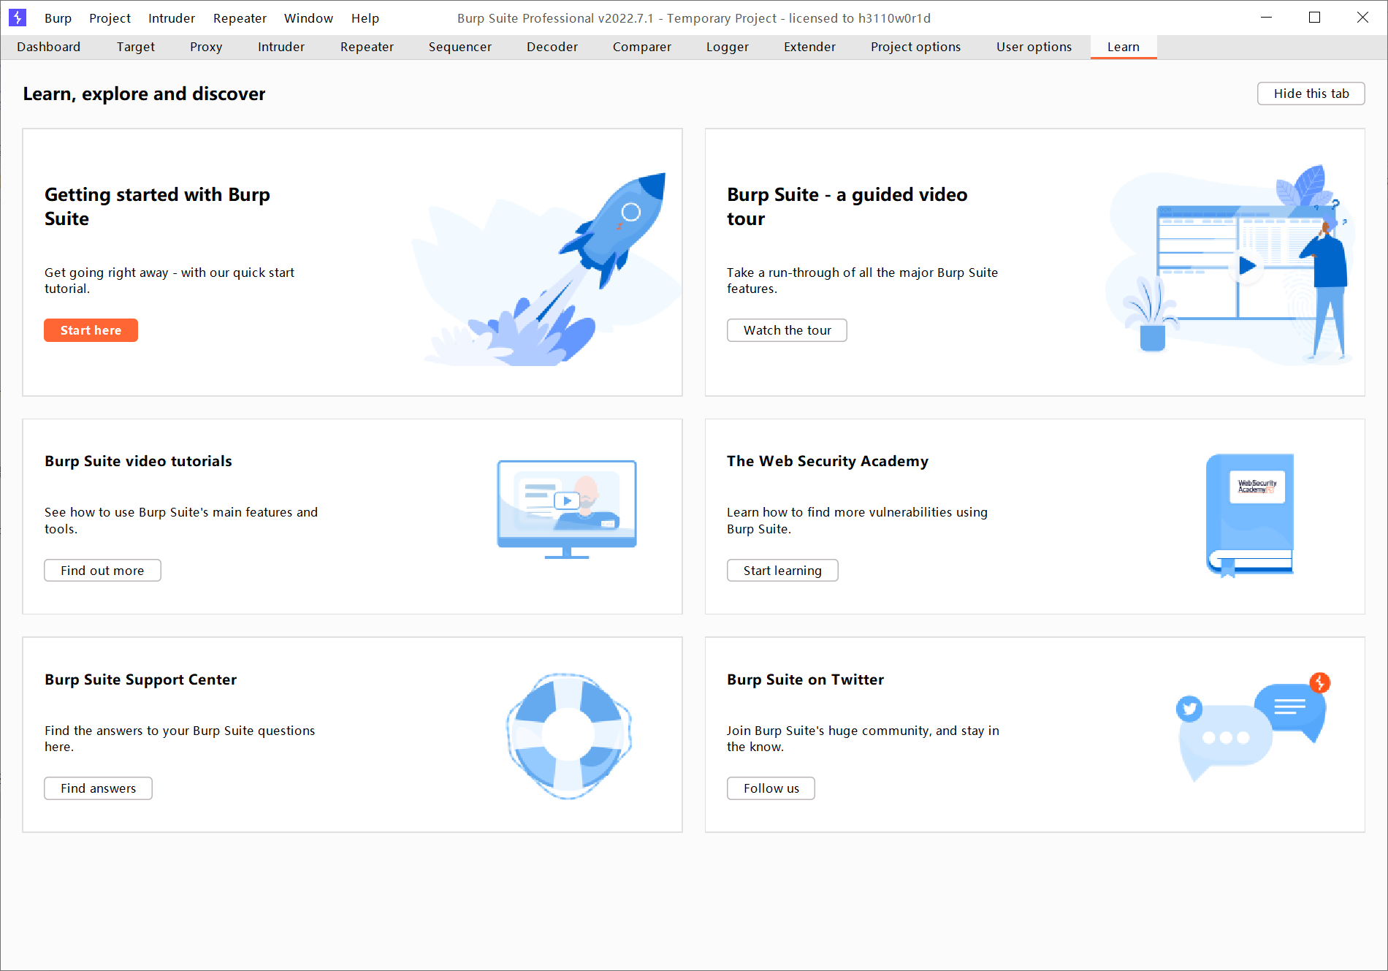The image size is (1388, 971).
Task: Click the Hide this tab button
Action: (1311, 94)
